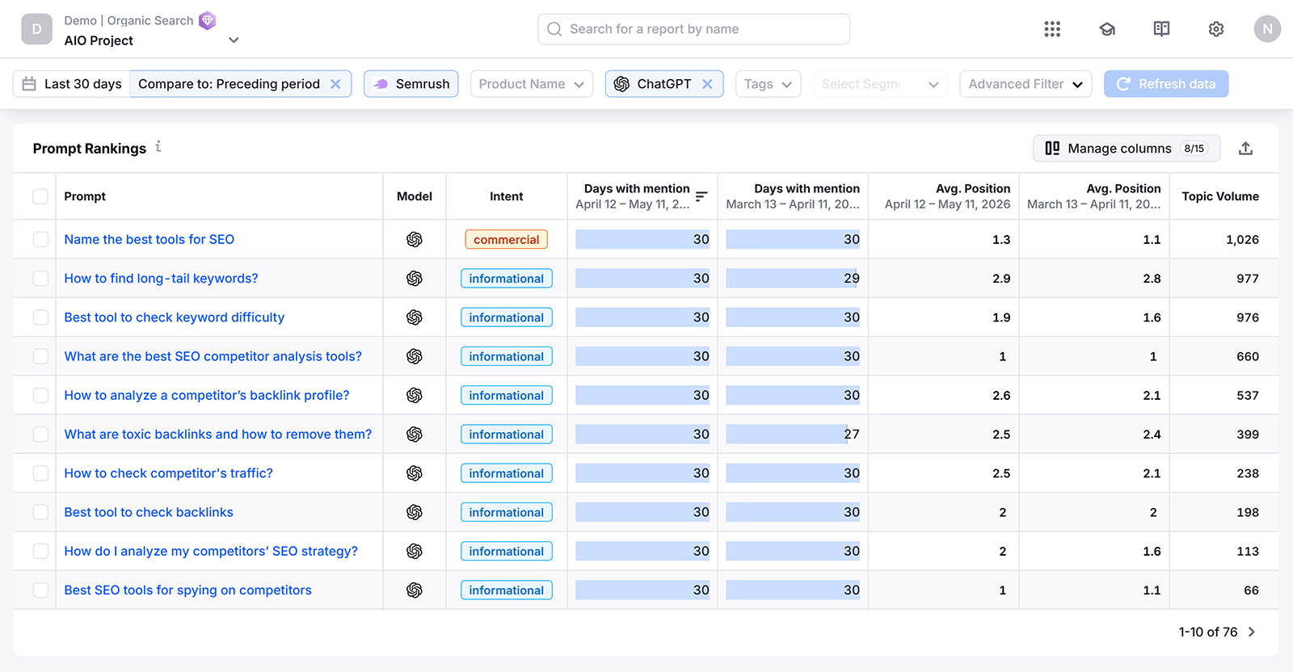Click the Refresh data button

pos(1166,84)
